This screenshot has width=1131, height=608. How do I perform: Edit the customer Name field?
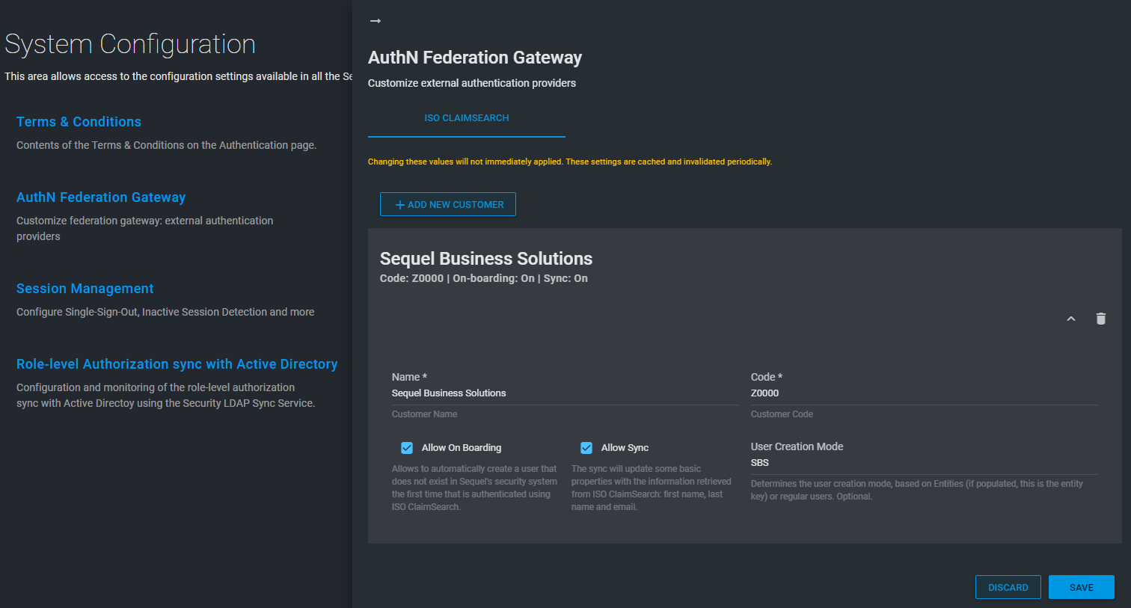pyautogui.click(x=565, y=393)
